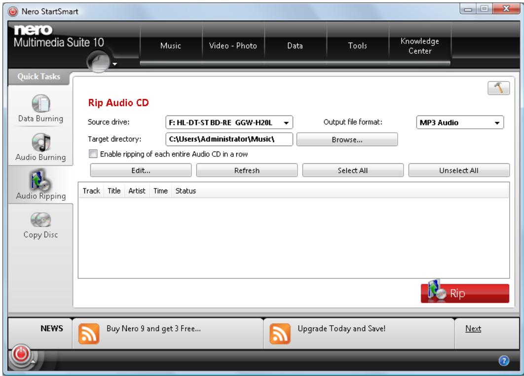Open the Music menu tab
The image size is (524, 376).
170,46
